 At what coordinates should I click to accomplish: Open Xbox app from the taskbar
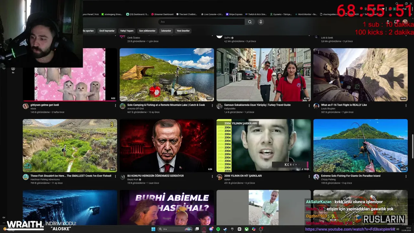[x=246, y=229]
